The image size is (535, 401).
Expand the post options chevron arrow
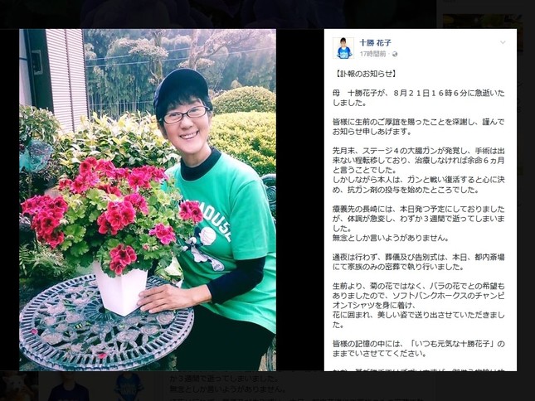click(503, 42)
